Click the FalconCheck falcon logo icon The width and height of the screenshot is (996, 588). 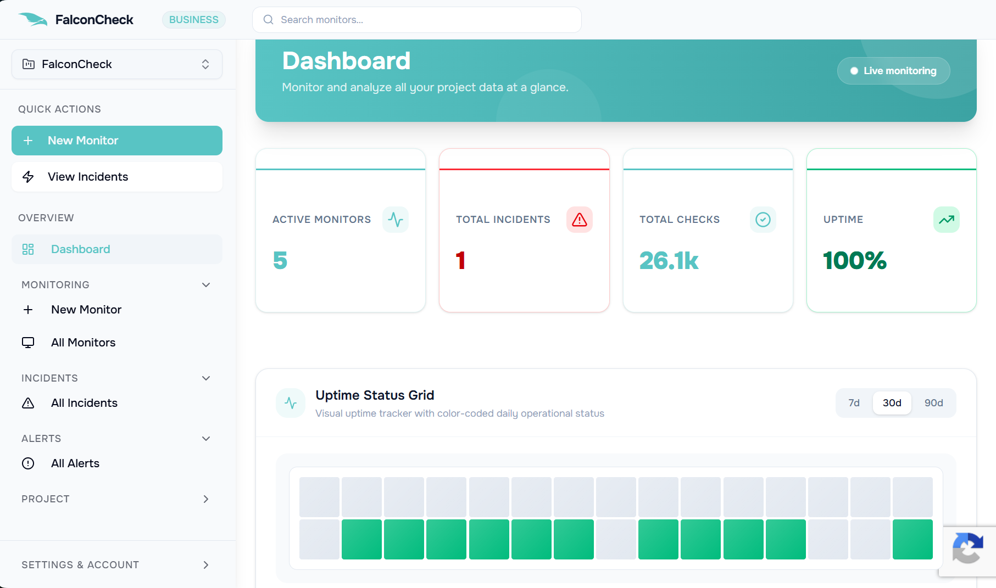coord(33,20)
